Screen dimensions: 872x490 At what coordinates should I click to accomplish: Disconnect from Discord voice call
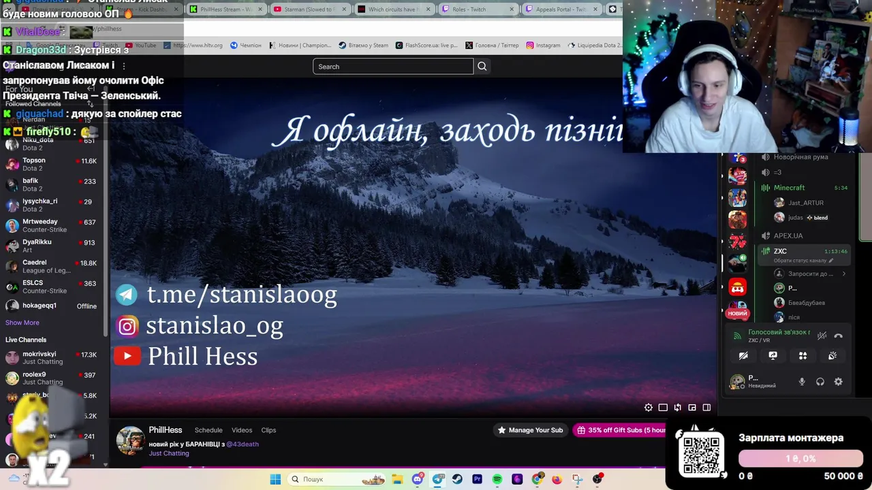coord(839,336)
